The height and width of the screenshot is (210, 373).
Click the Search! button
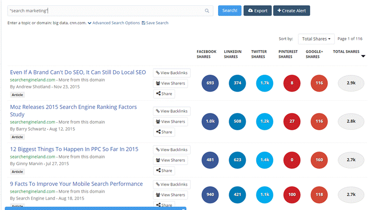click(x=230, y=10)
